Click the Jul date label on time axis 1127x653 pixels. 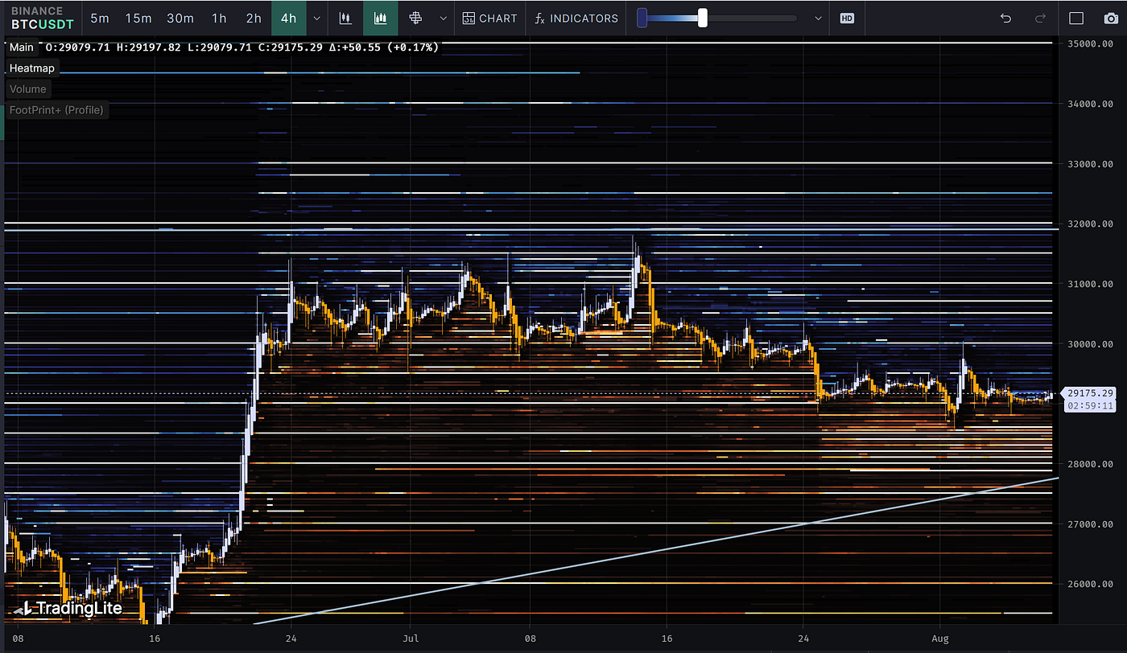click(410, 639)
